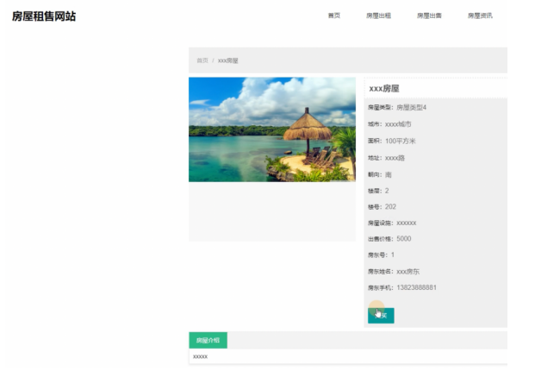Viewport: 535px width, 371px height.
Task: Click the 房屋租售网站 site title
Action: [44, 16]
